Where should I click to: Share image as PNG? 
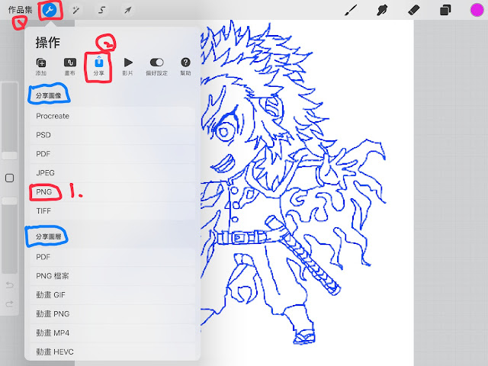[x=113, y=192]
